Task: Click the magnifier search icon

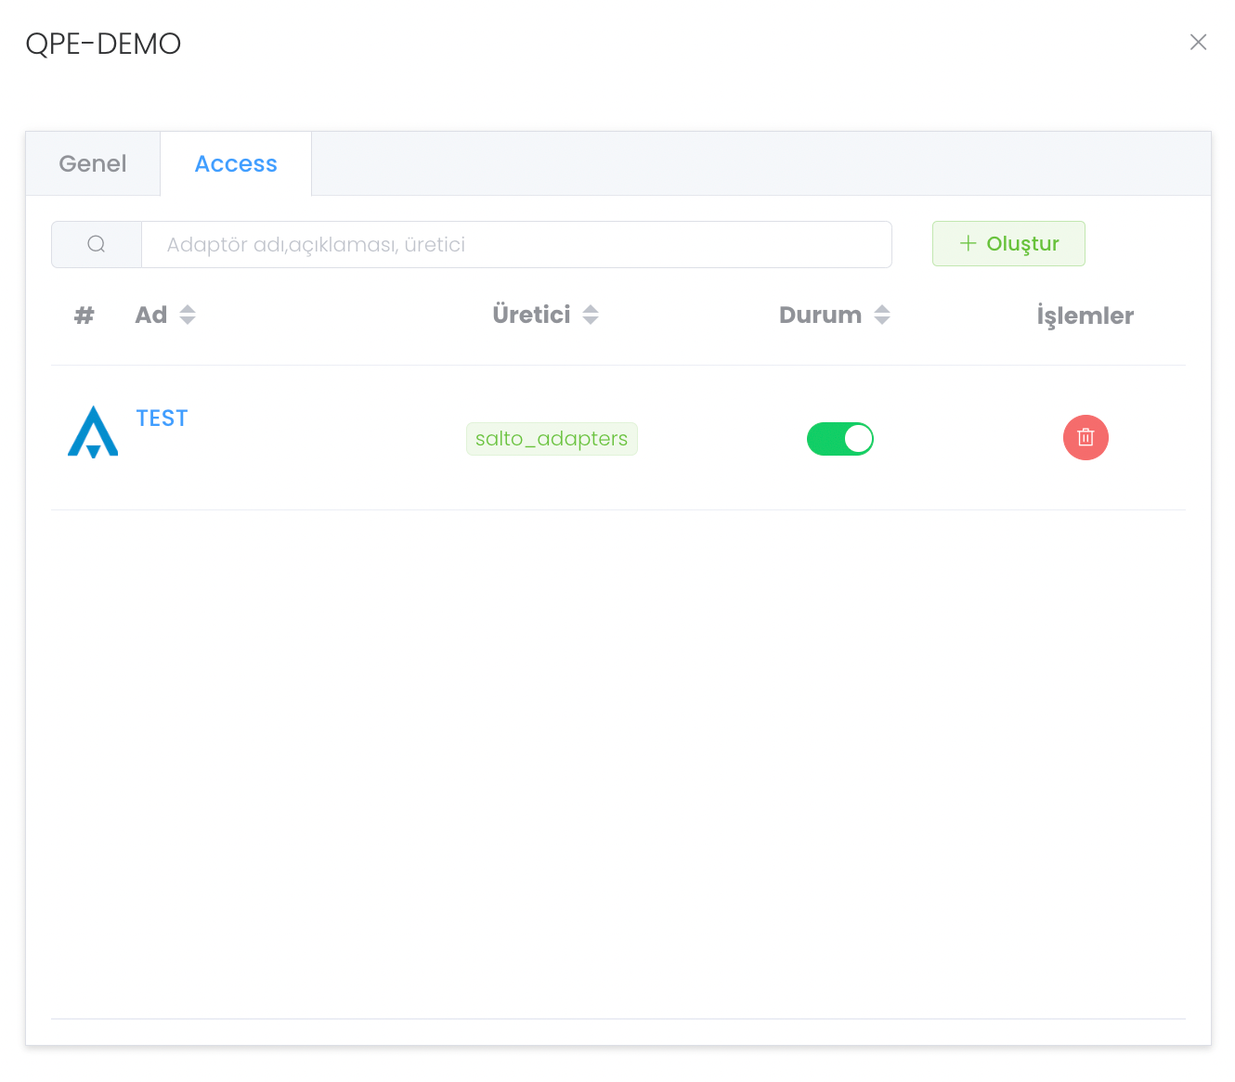Action: pos(97,244)
